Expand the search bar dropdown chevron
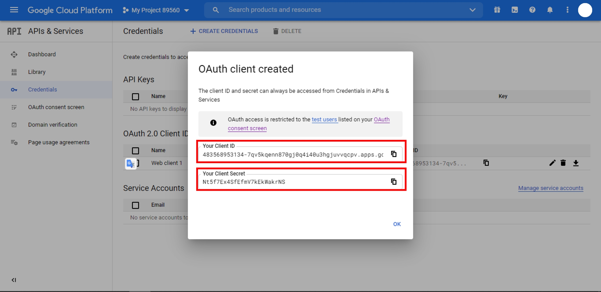This screenshot has height=292, width=601. pos(472,10)
